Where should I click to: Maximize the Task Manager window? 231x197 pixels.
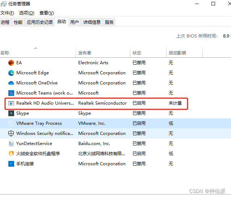(x=213, y=4)
